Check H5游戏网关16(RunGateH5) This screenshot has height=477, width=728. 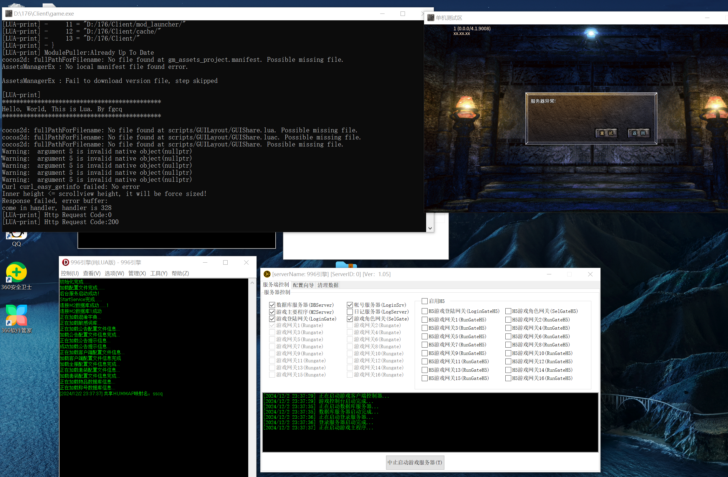click(508, 378)
